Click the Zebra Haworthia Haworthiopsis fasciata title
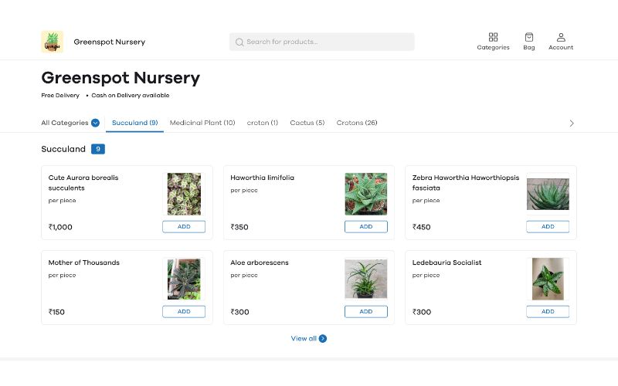618x386 pixels. click(466, 183)
